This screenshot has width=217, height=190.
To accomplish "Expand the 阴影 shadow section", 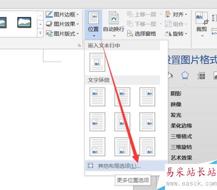I will [176, 94].
